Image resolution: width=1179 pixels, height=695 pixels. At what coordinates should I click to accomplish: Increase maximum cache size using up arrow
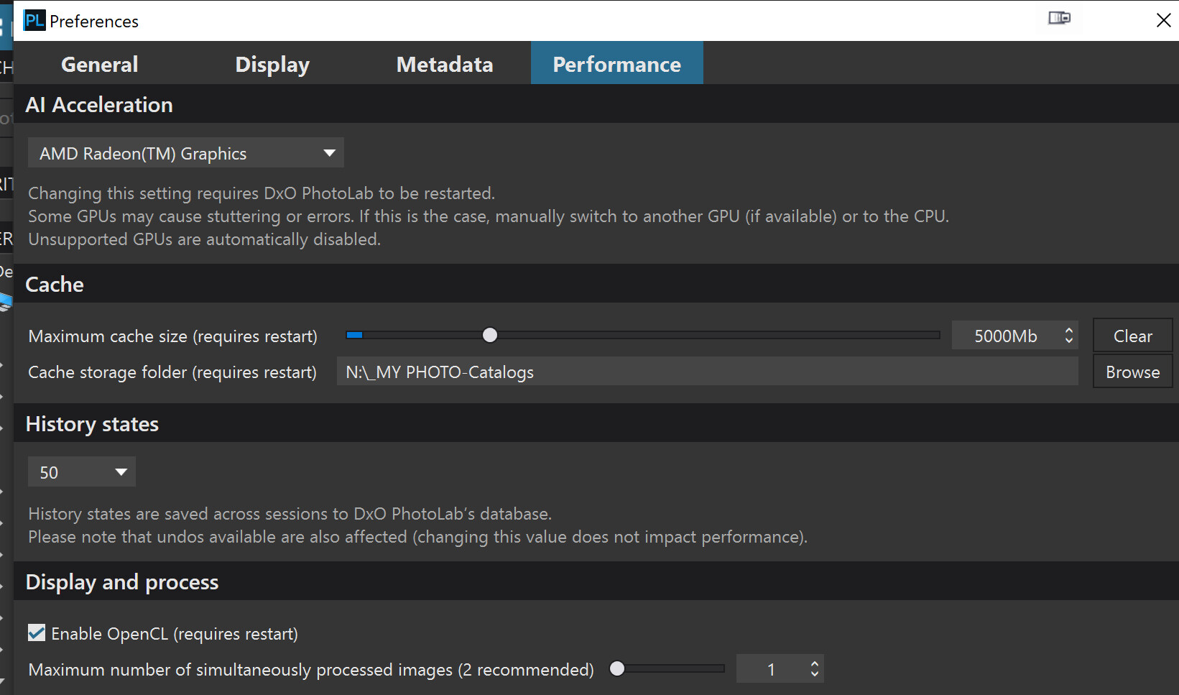1069,331
